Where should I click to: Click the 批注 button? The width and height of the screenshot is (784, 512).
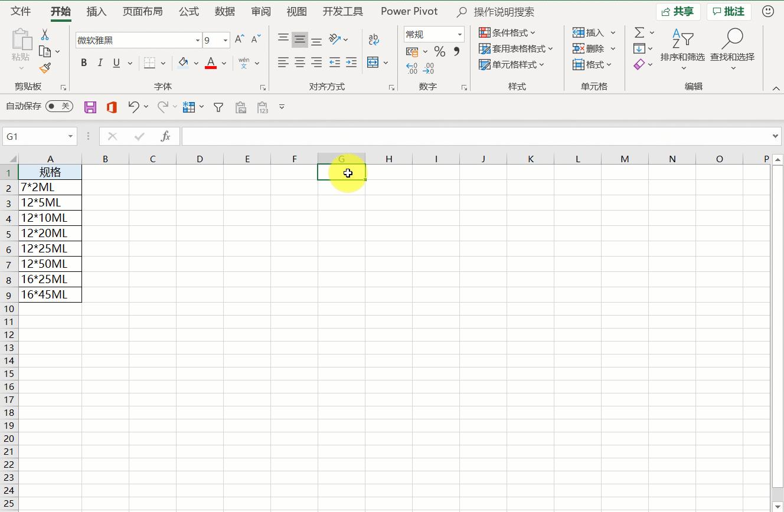point(729,11)
